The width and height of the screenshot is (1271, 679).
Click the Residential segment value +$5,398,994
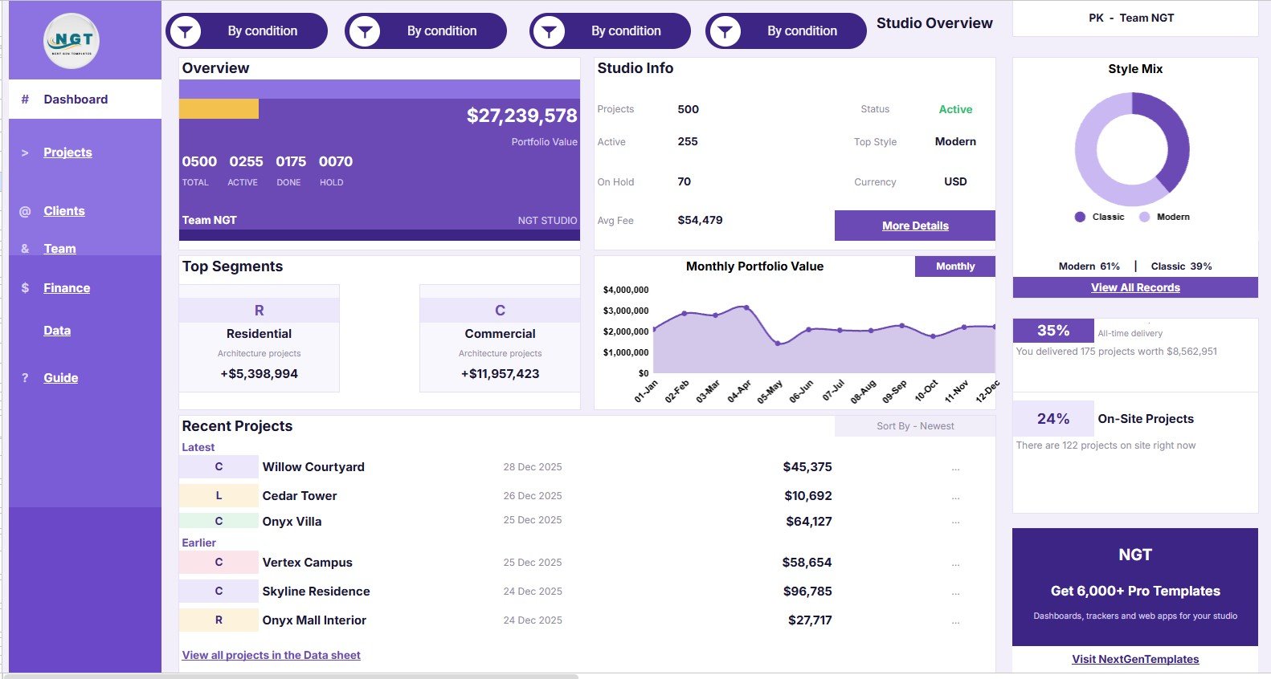(259, 374)
